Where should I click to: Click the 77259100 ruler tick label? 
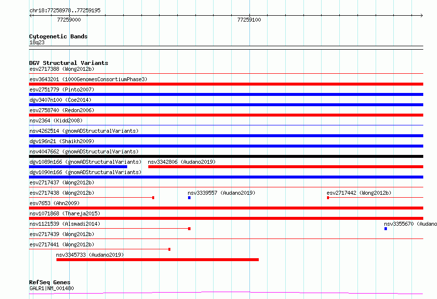click(249, 20)
